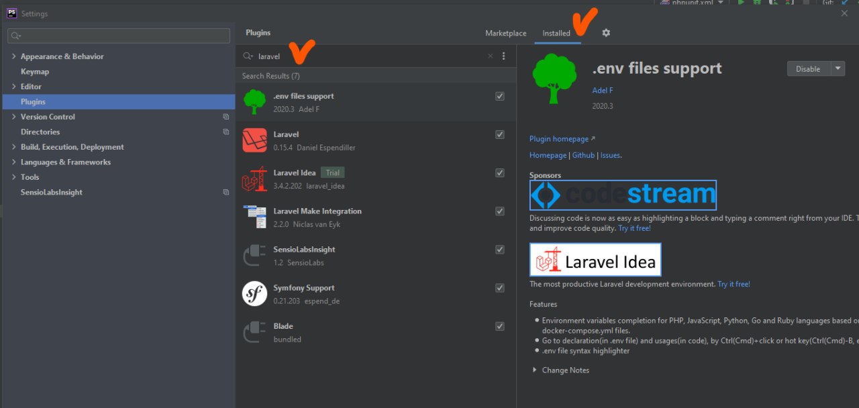Click the PhpStorm logo in title bar
Screen dimensions: 859x408
pyautogui.click(x=11, y=13)
